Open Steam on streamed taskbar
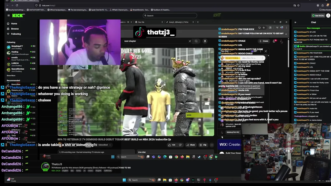Image resolution: width=331 pixels, height=186 pixels. 199,157
